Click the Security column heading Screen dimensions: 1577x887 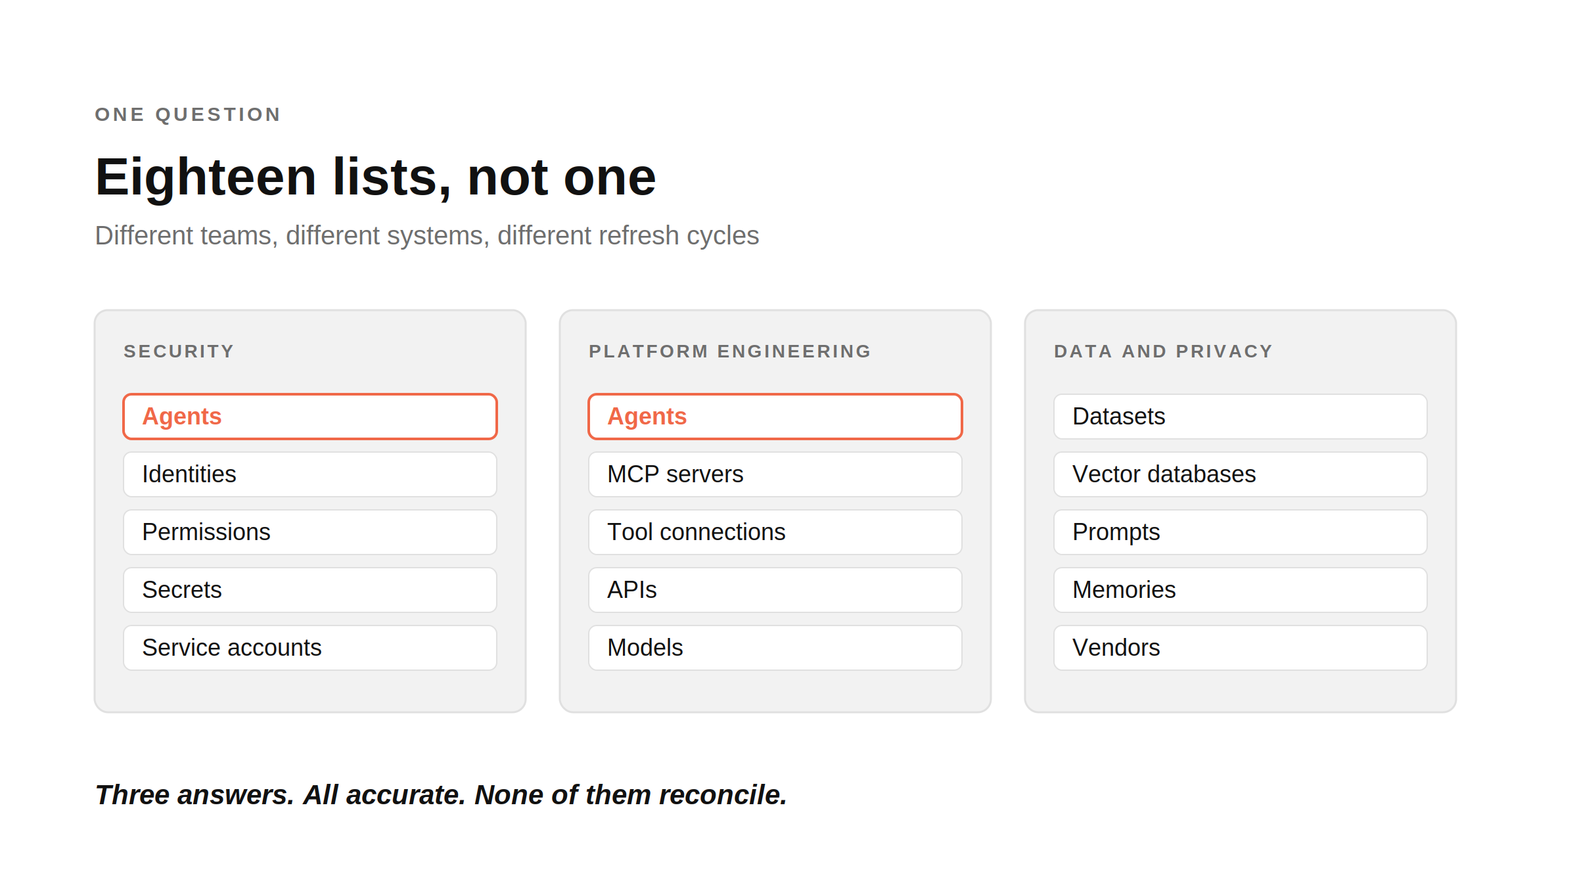(x=179, y=352)
